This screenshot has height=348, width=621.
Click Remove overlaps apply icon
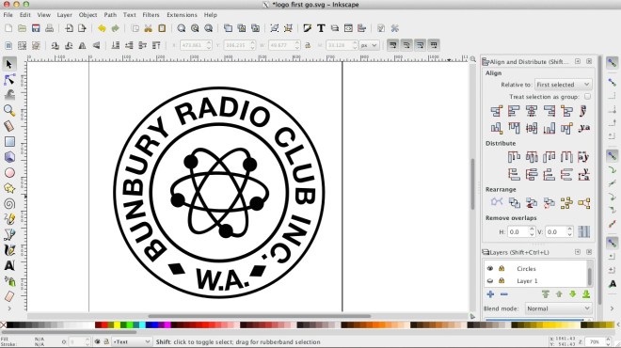tap(583, 231)
